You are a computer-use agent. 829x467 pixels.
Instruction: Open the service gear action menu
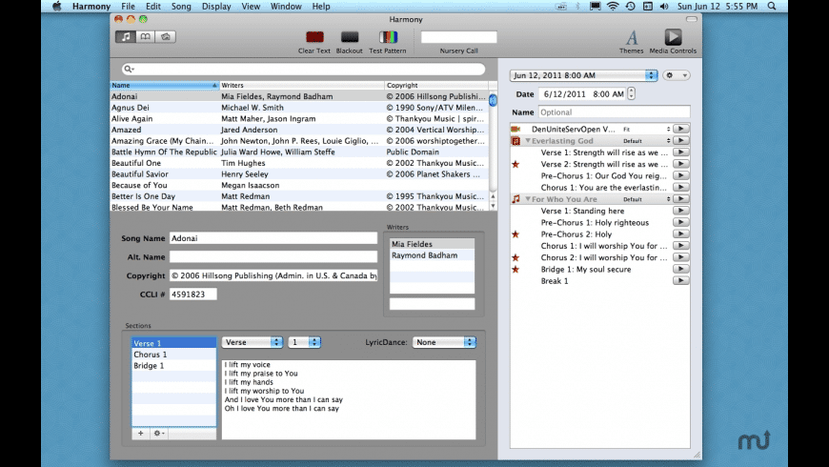pyautogui.click(x=677, y=75)
